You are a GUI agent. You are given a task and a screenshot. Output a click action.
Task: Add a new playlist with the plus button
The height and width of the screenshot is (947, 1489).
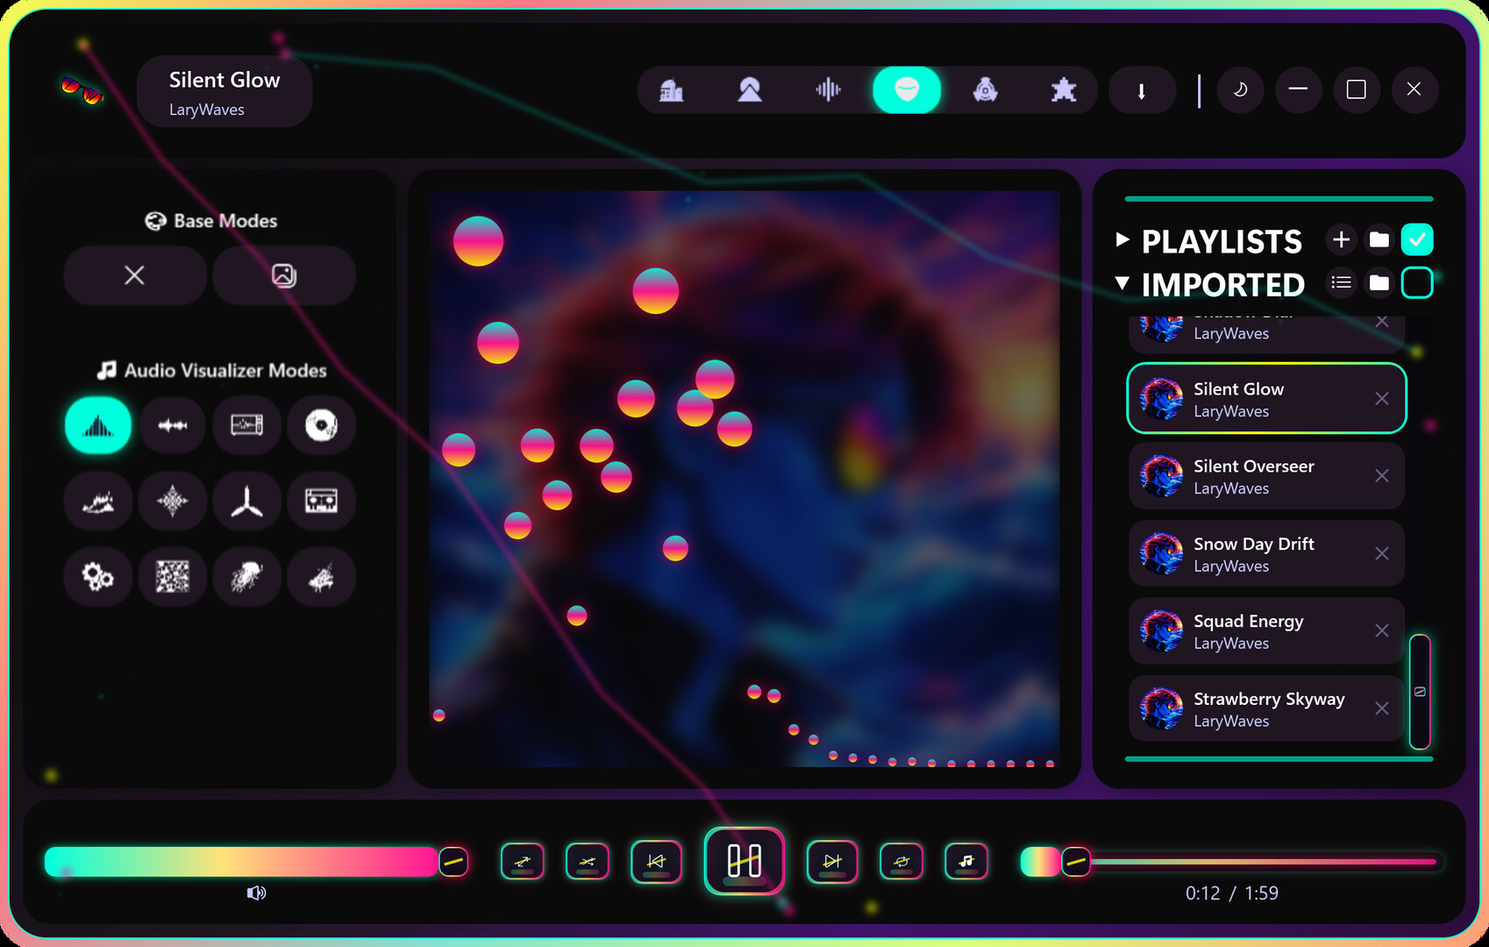click(x=1341, y=239)
